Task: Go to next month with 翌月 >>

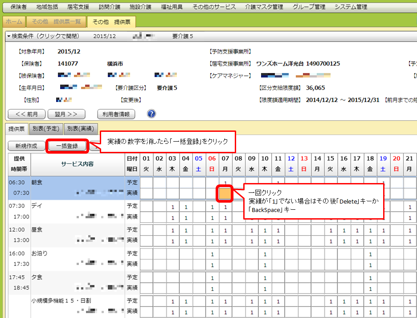Action: coord(66,114)
